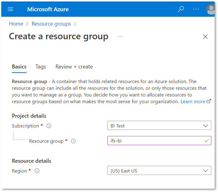Open the Review + create tab
The height and width of the screenshot is (192, 218).
coord(74,67)
